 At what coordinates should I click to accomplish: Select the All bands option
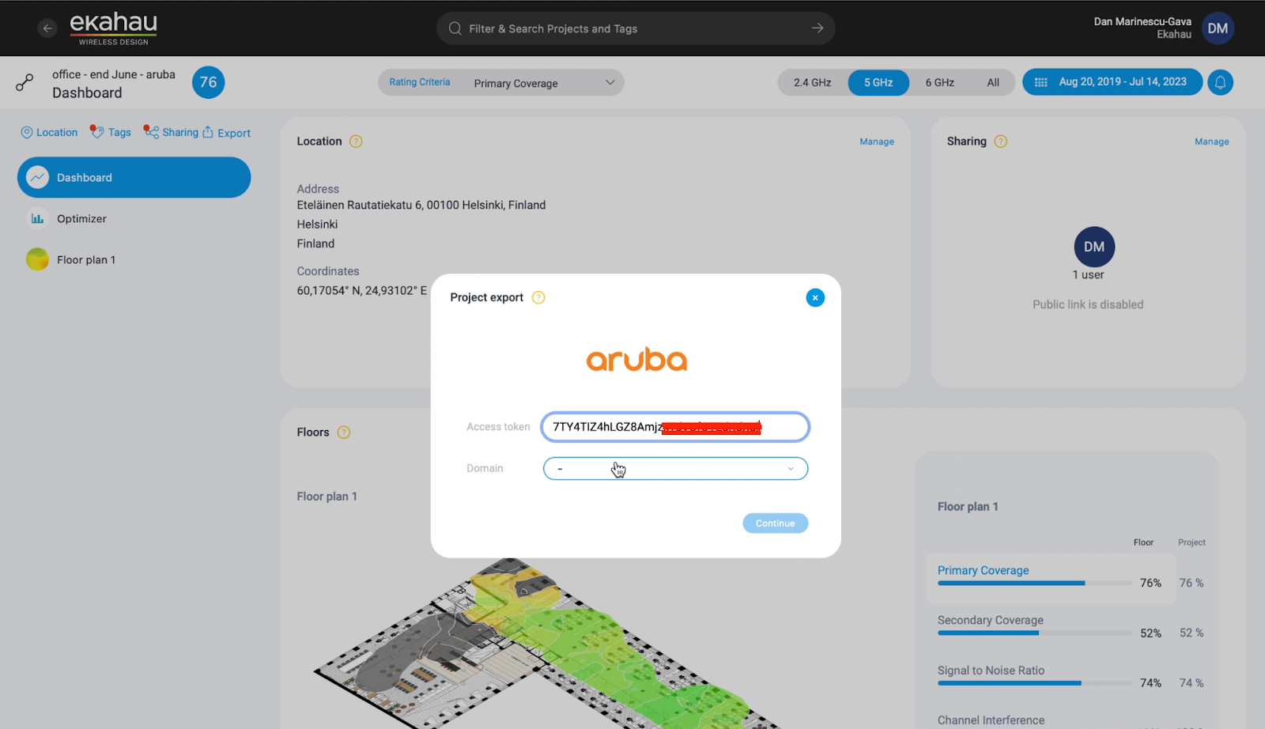(993, 82)
